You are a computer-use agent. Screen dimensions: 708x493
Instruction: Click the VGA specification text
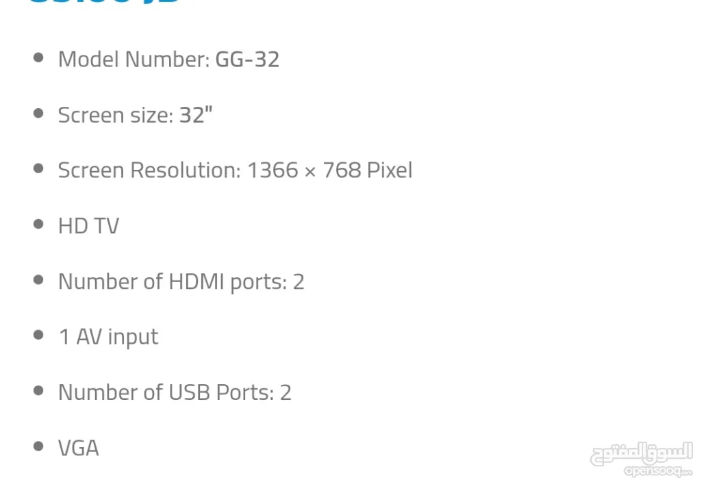78,448
